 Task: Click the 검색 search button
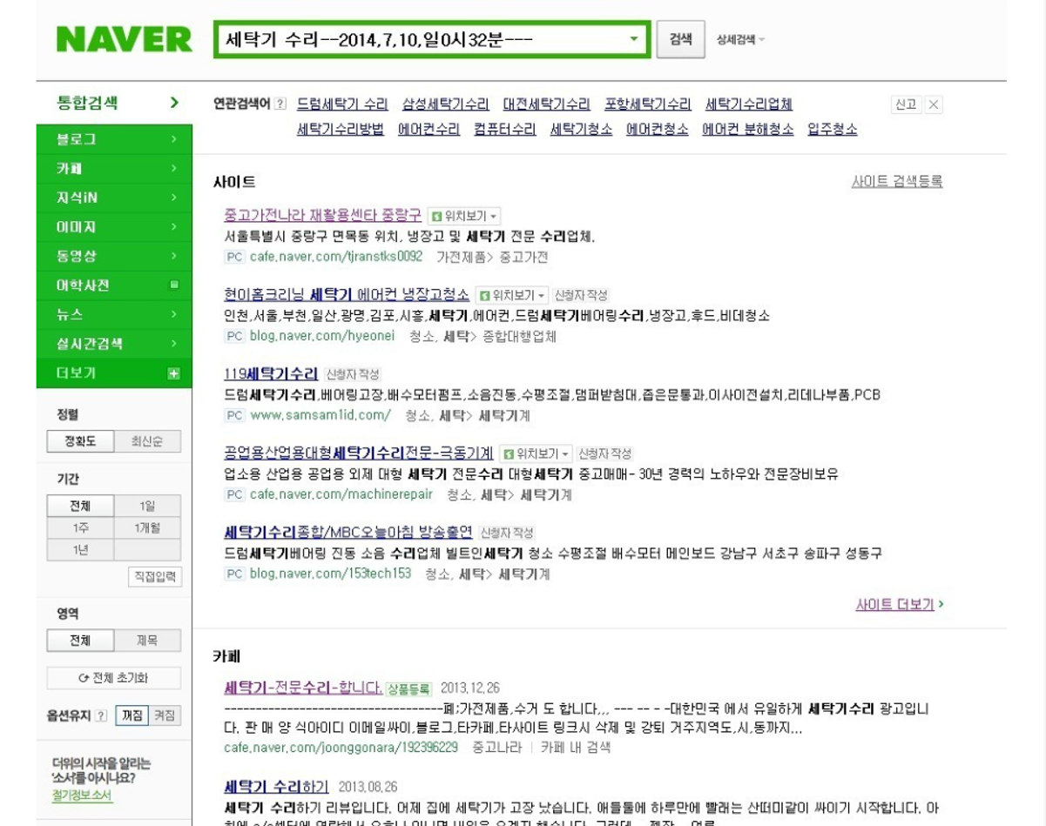pos(680,39)
